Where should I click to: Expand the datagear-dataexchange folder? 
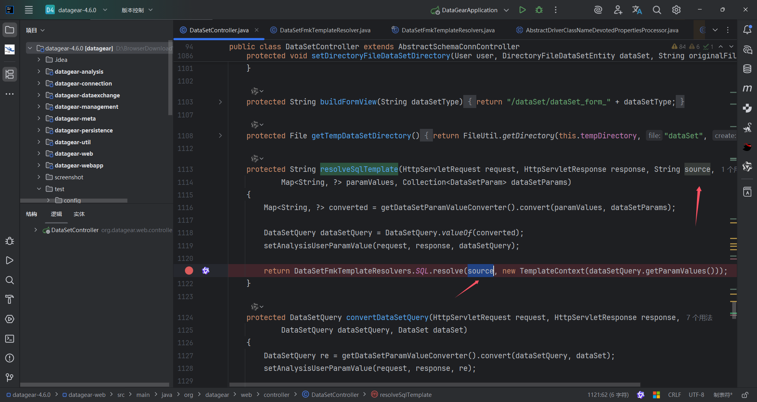(x=39, y=95)
